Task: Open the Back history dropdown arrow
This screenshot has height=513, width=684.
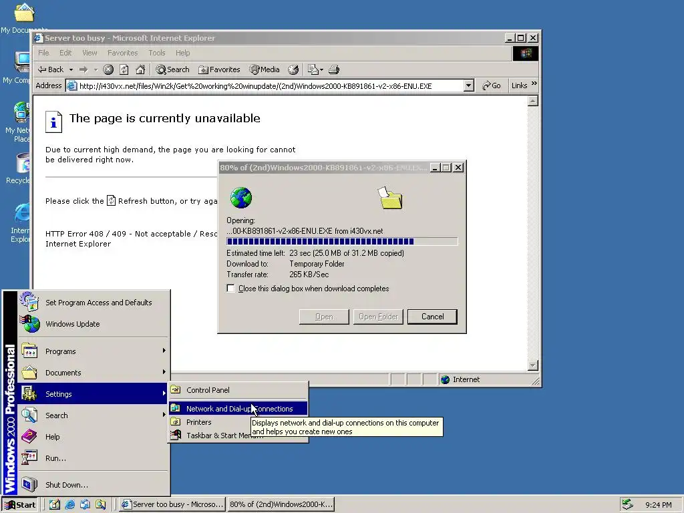Action: click(x=71, y=69)
